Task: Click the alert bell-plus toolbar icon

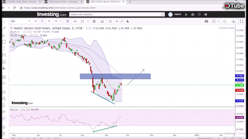Action: [128, 21]
